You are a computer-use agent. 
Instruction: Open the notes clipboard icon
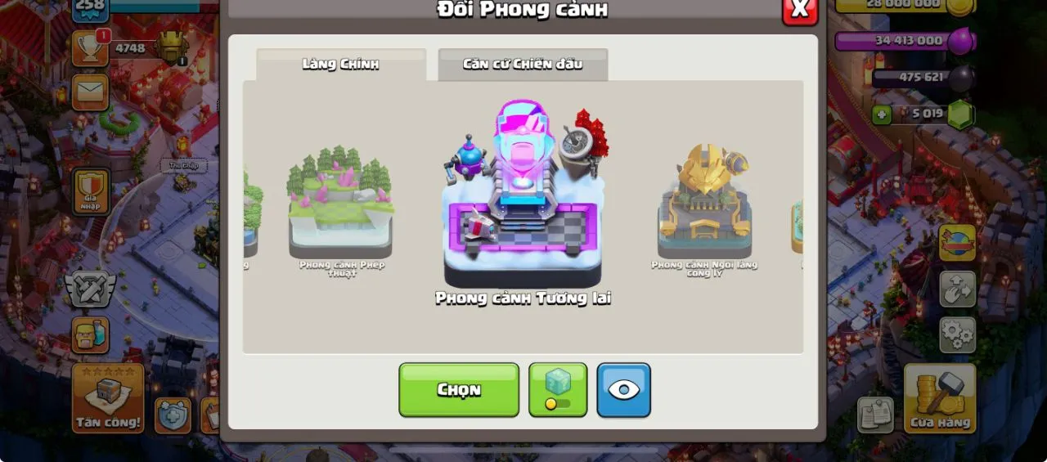pos(875,415)
